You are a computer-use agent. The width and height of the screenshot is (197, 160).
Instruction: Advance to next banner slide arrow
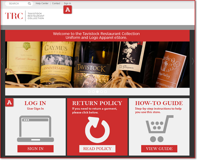(x=193, y=61)
